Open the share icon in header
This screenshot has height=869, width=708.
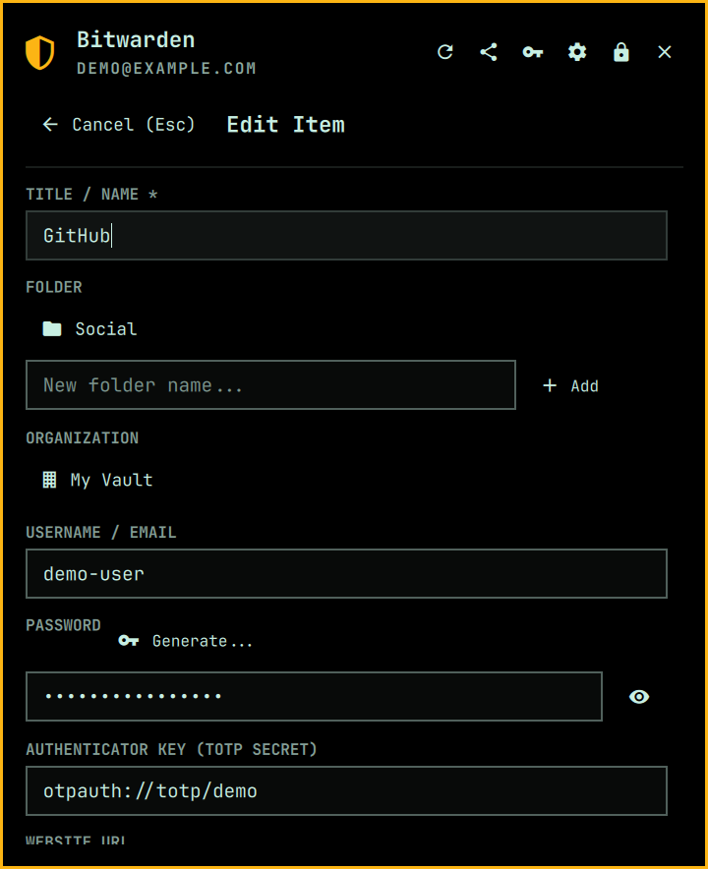(489, 52)
